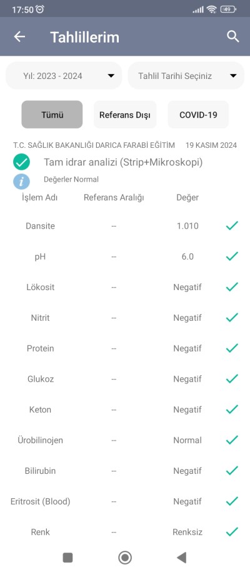Click the check mark next to Dansite

232,226
